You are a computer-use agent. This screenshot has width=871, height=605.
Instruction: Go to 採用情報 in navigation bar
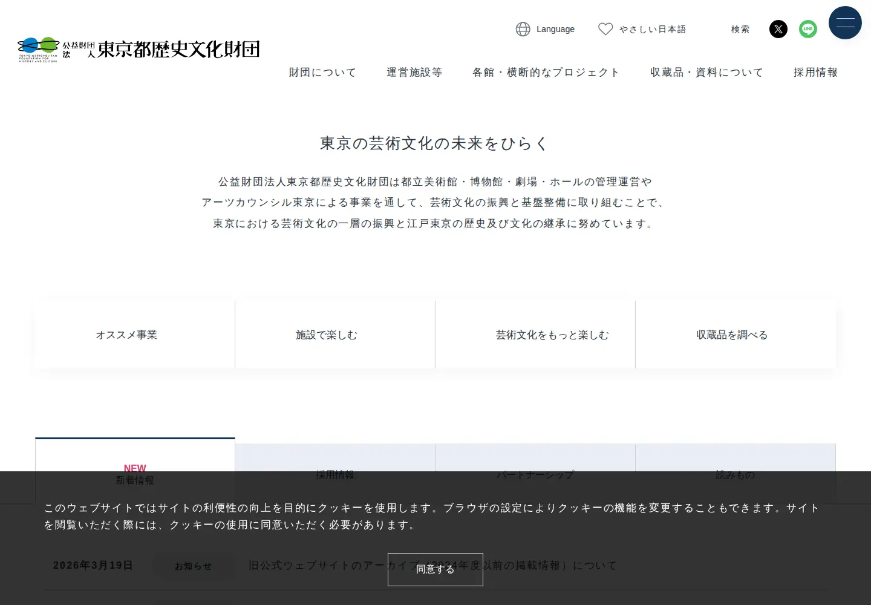click(815, 73)
